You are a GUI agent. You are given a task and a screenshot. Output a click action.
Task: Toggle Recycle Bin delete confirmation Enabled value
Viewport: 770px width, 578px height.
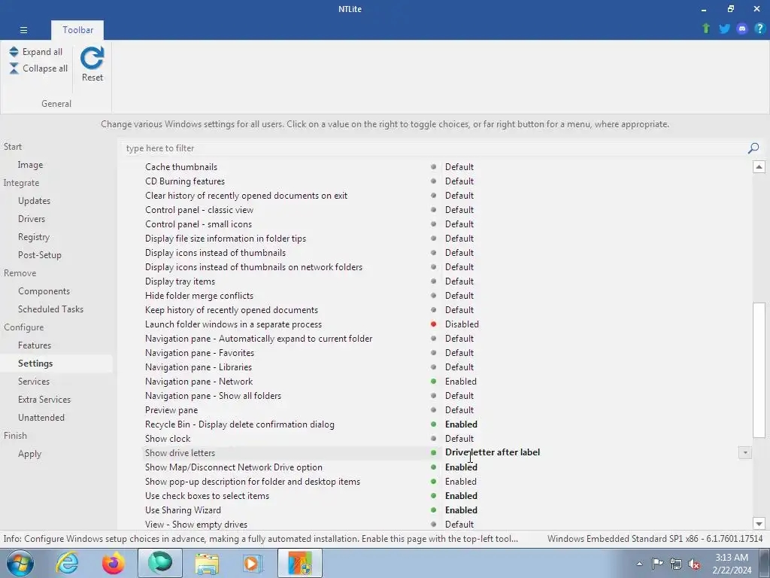click(461, 424)
